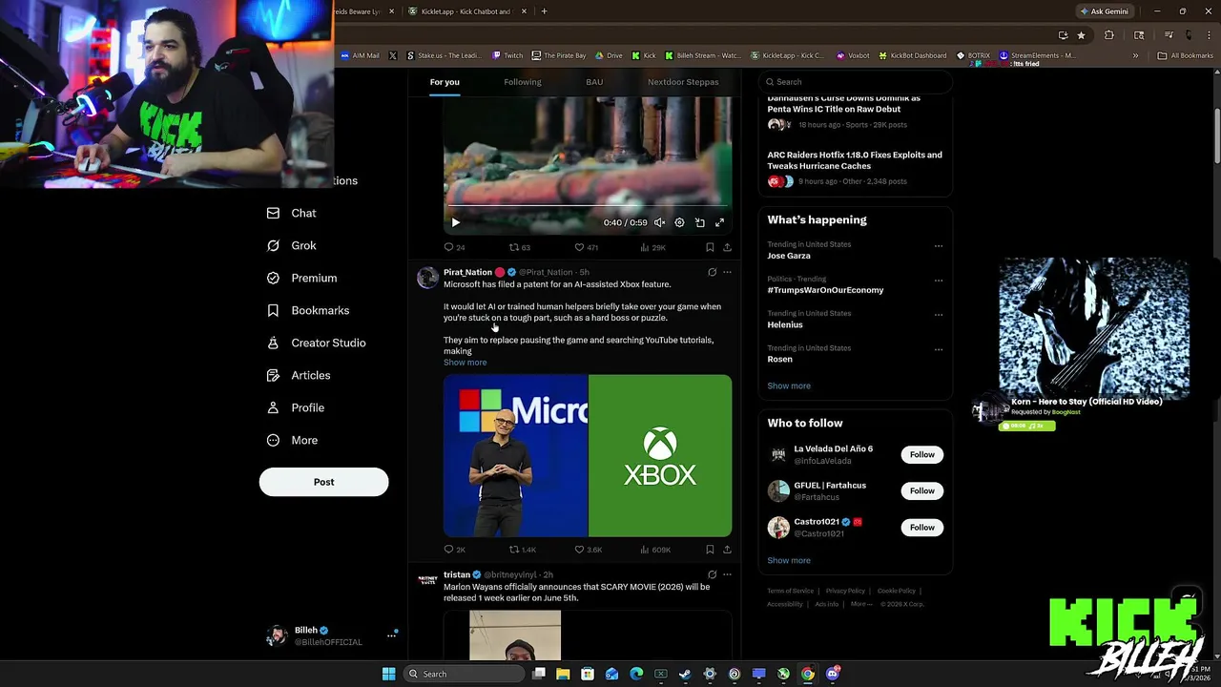Switch to the BAU tab
The width and height of the screenshot is (1221, 687).
(594, 82)
